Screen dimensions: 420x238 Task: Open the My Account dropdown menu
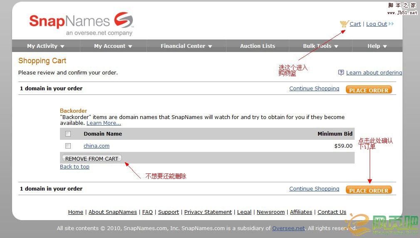pos(113,46)
